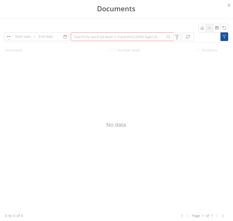The height and width of the screenshot is (221, 233).
Task: Open the table columns layout icon
Action: [217, 28]
